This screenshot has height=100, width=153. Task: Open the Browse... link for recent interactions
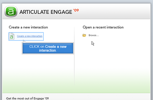point(93,35)
